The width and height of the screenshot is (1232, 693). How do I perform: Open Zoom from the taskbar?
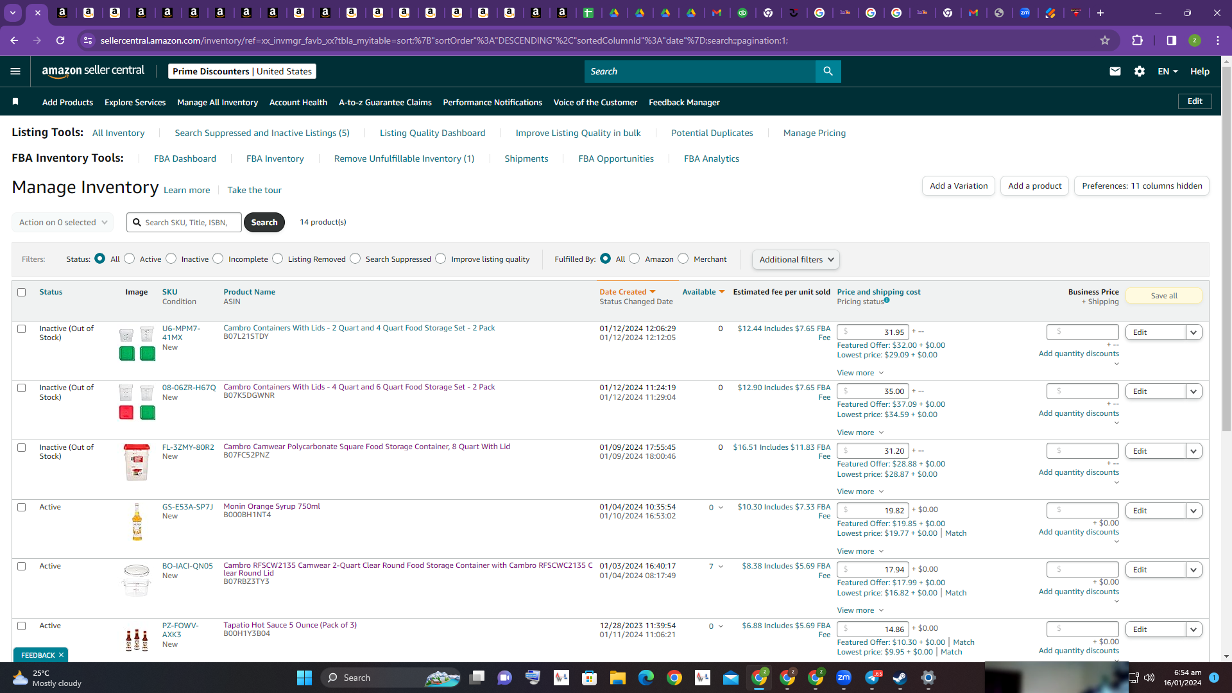844,678
